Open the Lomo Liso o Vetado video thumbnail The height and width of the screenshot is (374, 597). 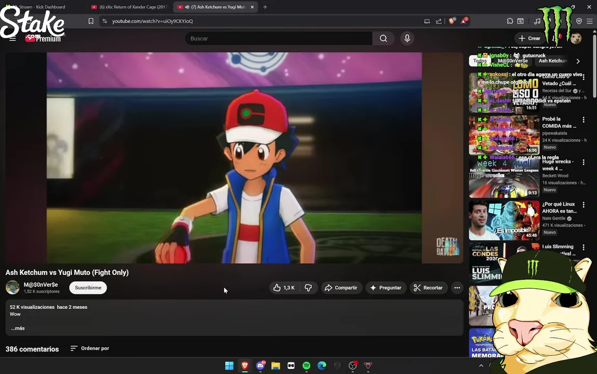(504, 92)
